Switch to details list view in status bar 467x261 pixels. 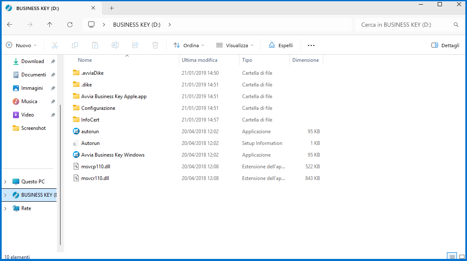pos(452,256)
